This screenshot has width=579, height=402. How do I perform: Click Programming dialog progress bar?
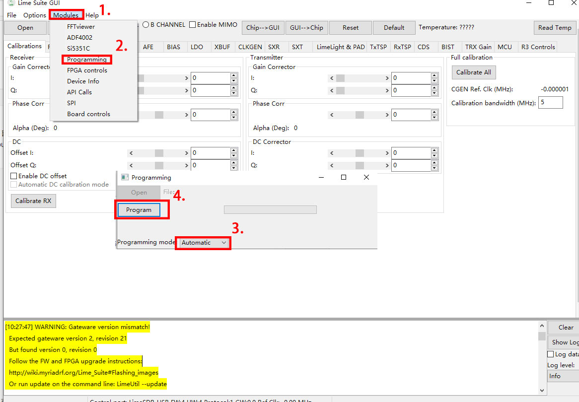pos(270,209)
